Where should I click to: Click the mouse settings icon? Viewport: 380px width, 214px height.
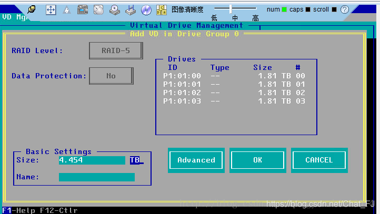tap(98, 10)
